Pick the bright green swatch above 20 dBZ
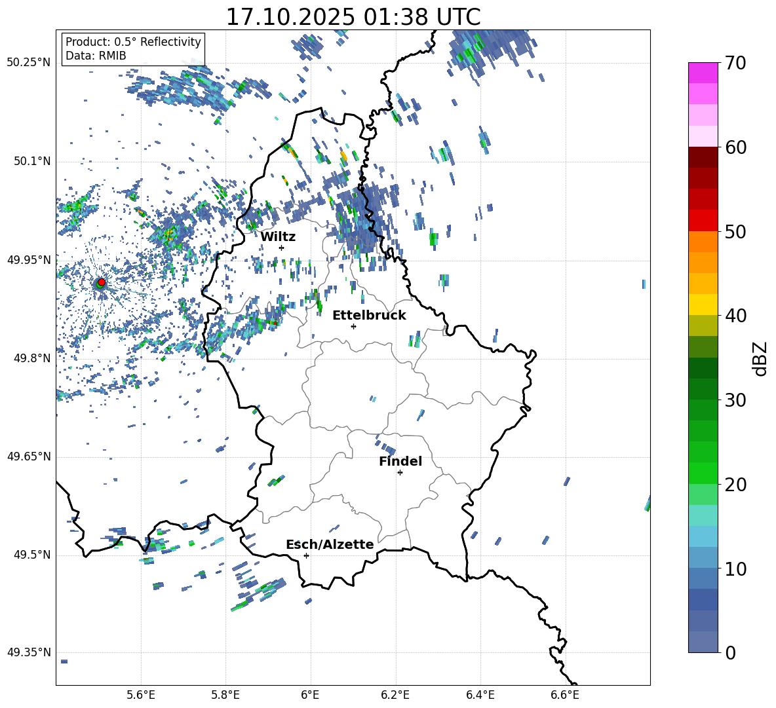The height and width of the screenshot is (708, 776). [x=703, y=473]
